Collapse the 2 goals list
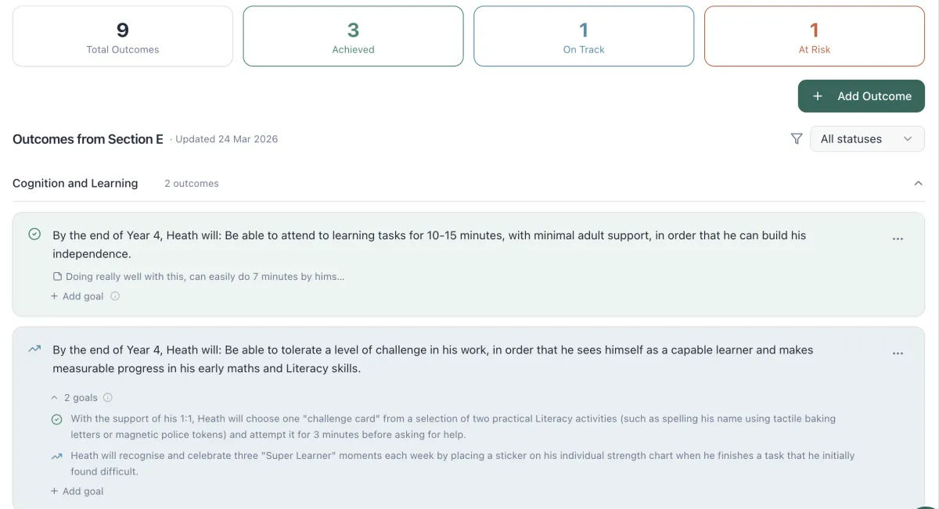The width and height of the screenshot is (939, 509). click(74, 397)
